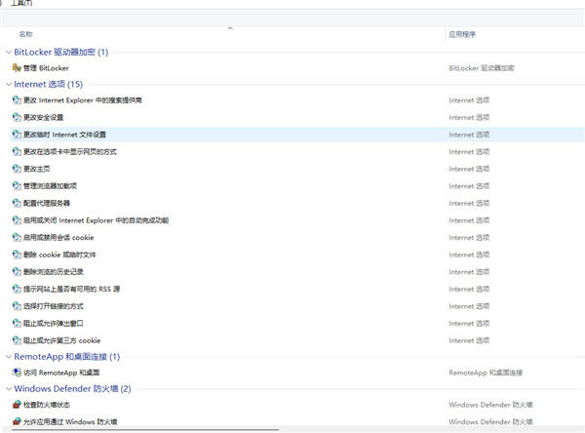585x433 pixels.
Task: Click the icon beside 删除浏览的历史记录
Action: 17,272
